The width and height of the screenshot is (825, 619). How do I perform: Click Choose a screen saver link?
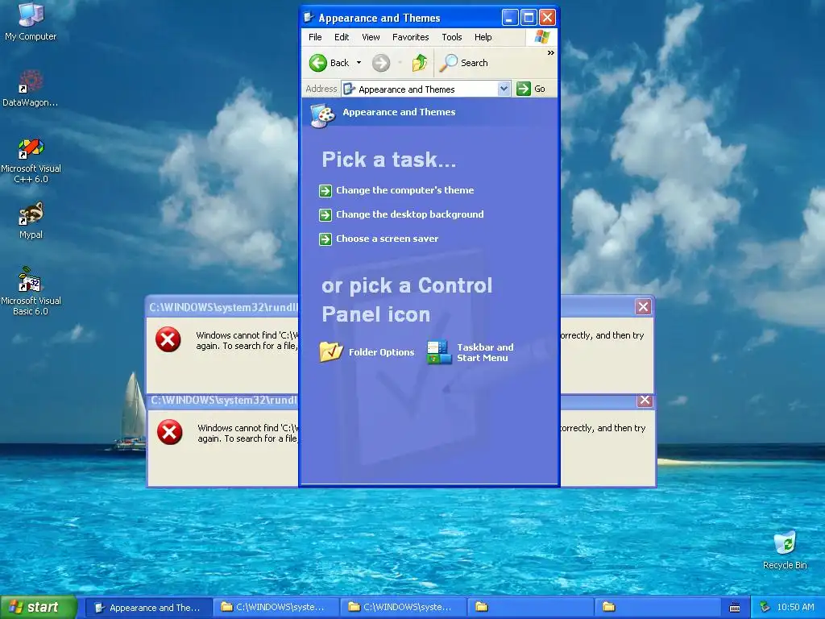pyautogui.click(x=387, y=239)
